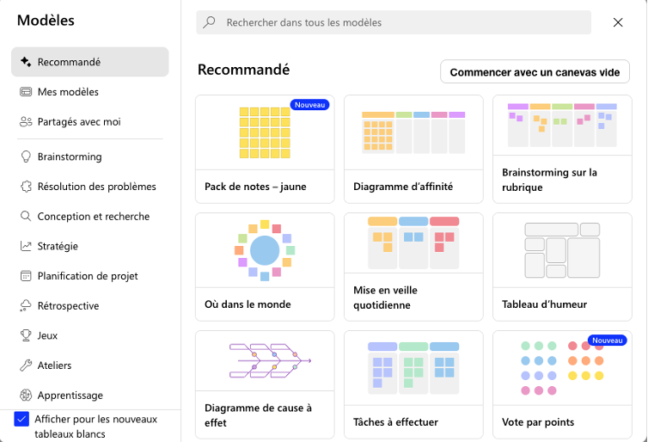Choose the Pack de notes – jaune template
648x442 pixels.
coord(265,143)
